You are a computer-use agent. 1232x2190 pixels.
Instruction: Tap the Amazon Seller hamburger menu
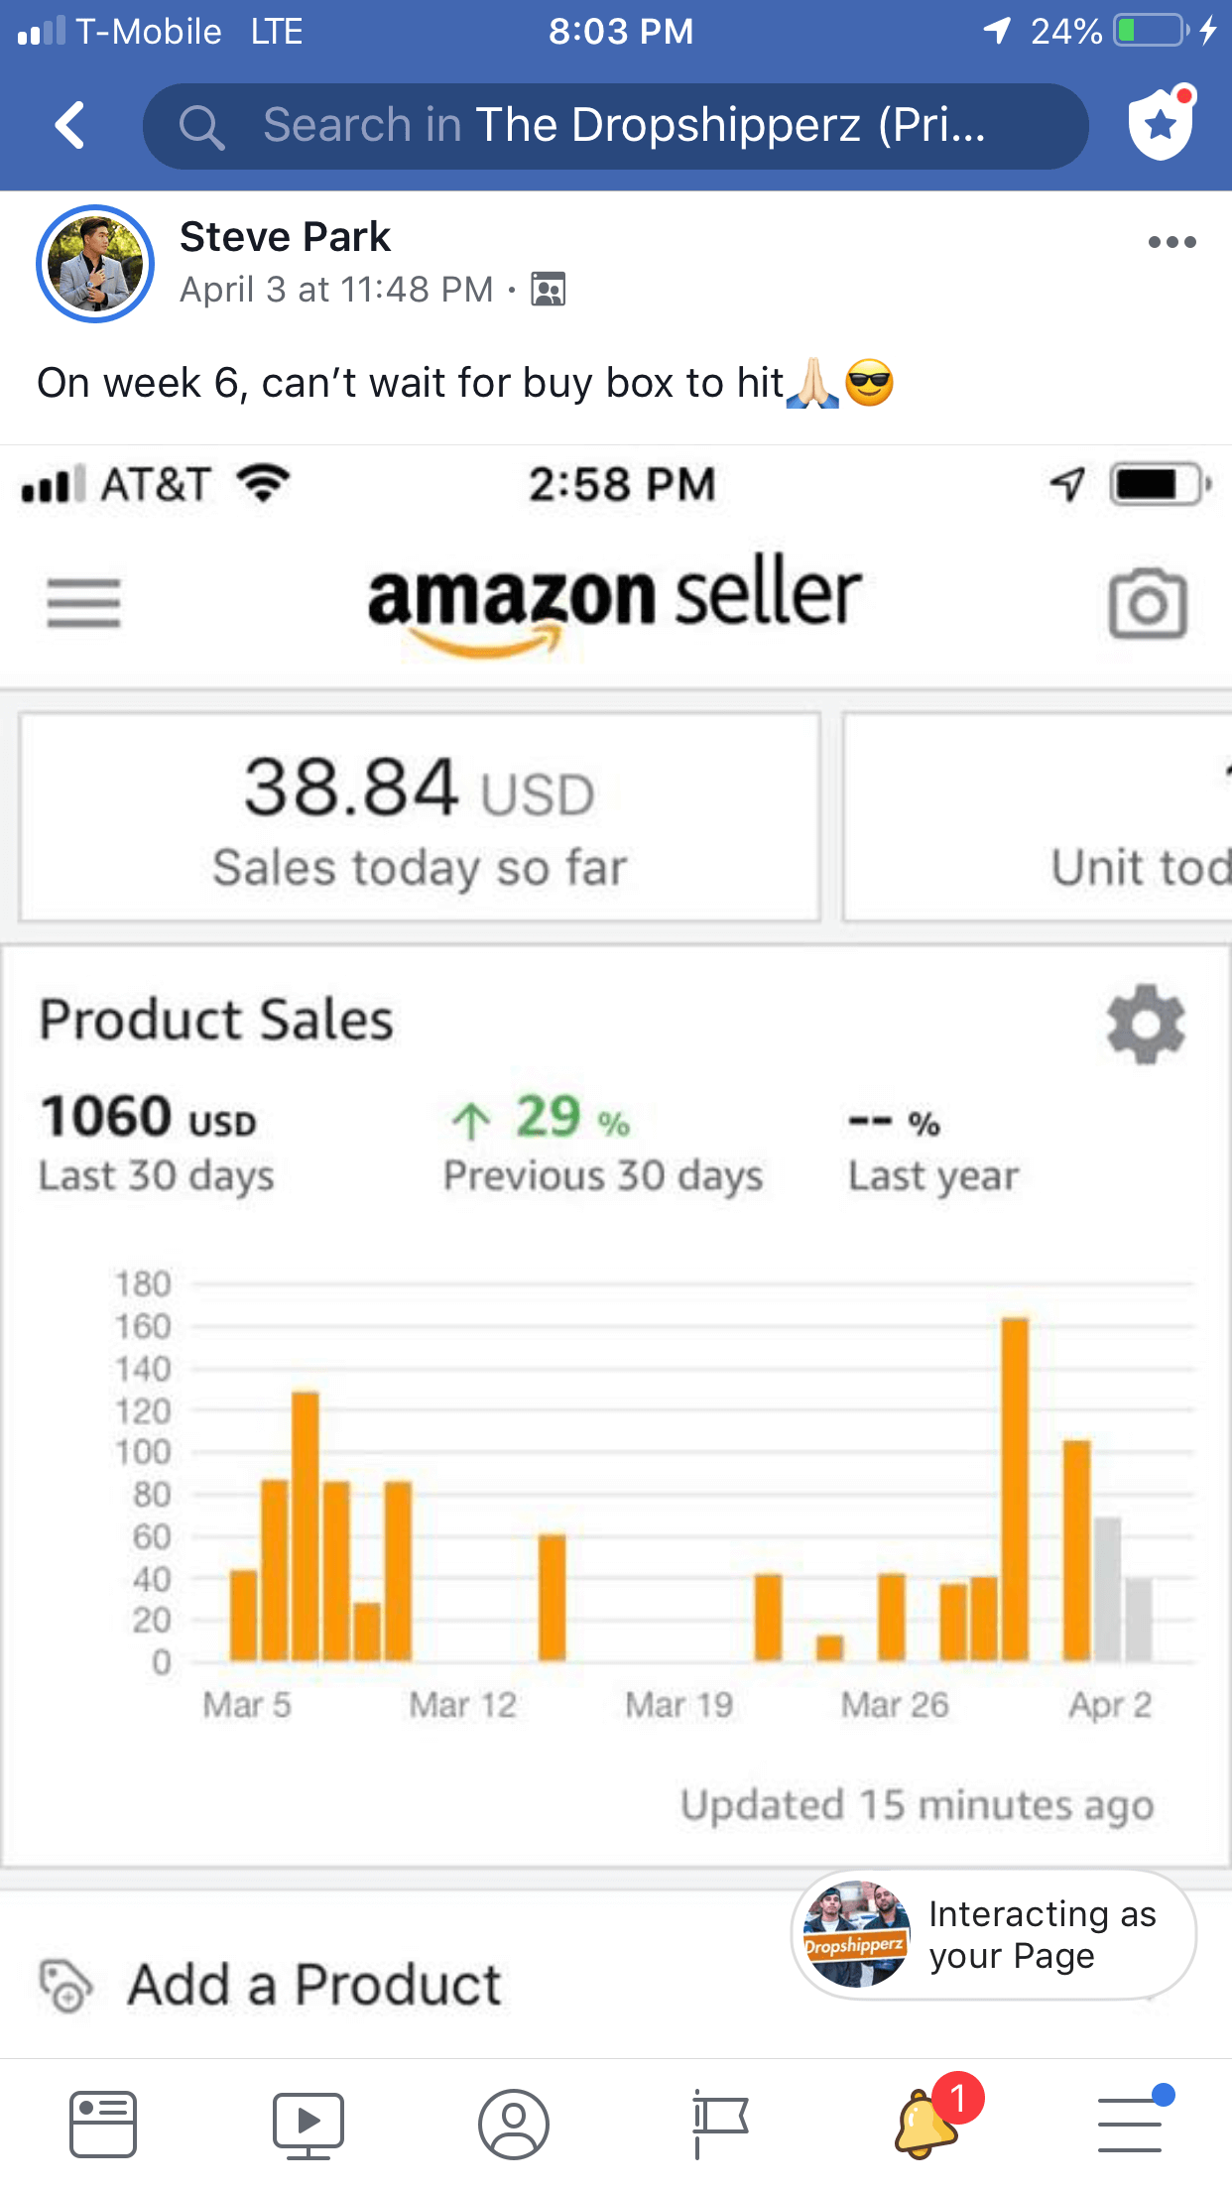point(84,603)
